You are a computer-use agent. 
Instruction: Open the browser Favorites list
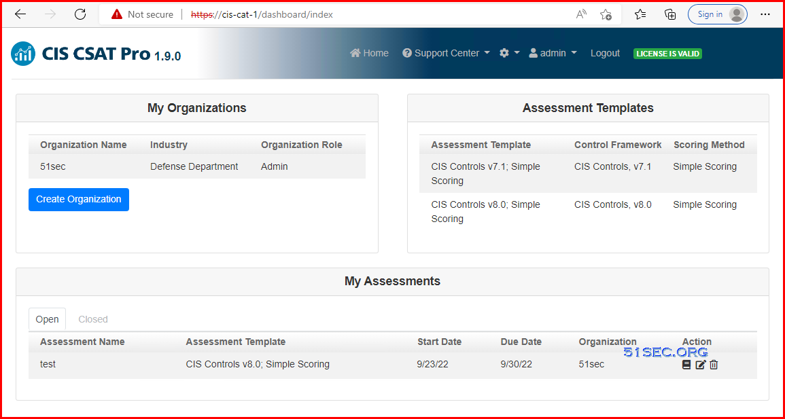[640, 14]
